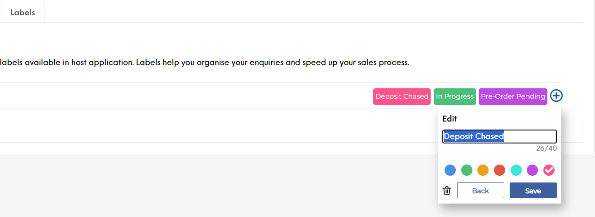Image resolution: width=595 pixels, height=217 pixels.
Task: Click the Edit popup heading
Action: [450, 119]
